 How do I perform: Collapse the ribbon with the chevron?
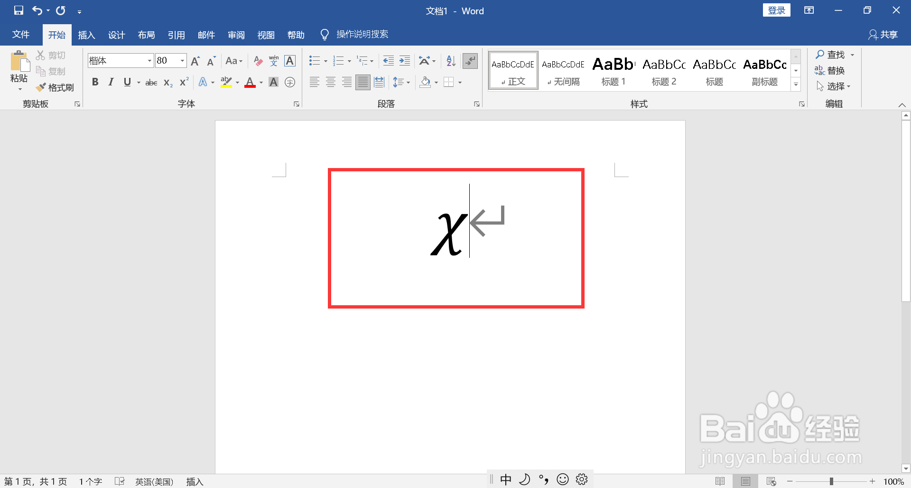click(902, 105)
